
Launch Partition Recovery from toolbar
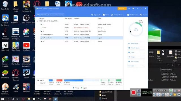point(118,15)
